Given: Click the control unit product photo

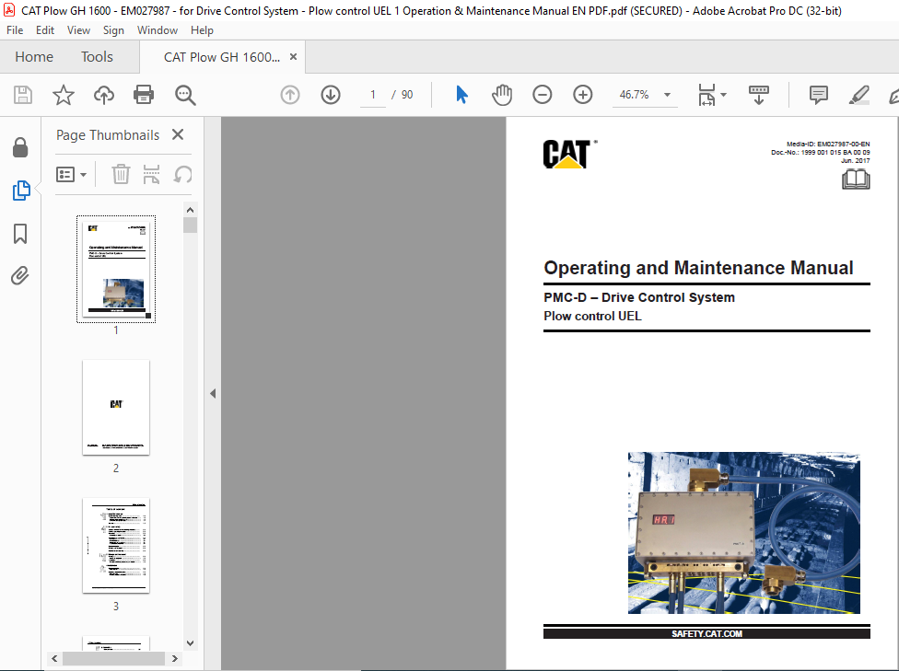Looking at the screenshot, I should coord(743,533).
